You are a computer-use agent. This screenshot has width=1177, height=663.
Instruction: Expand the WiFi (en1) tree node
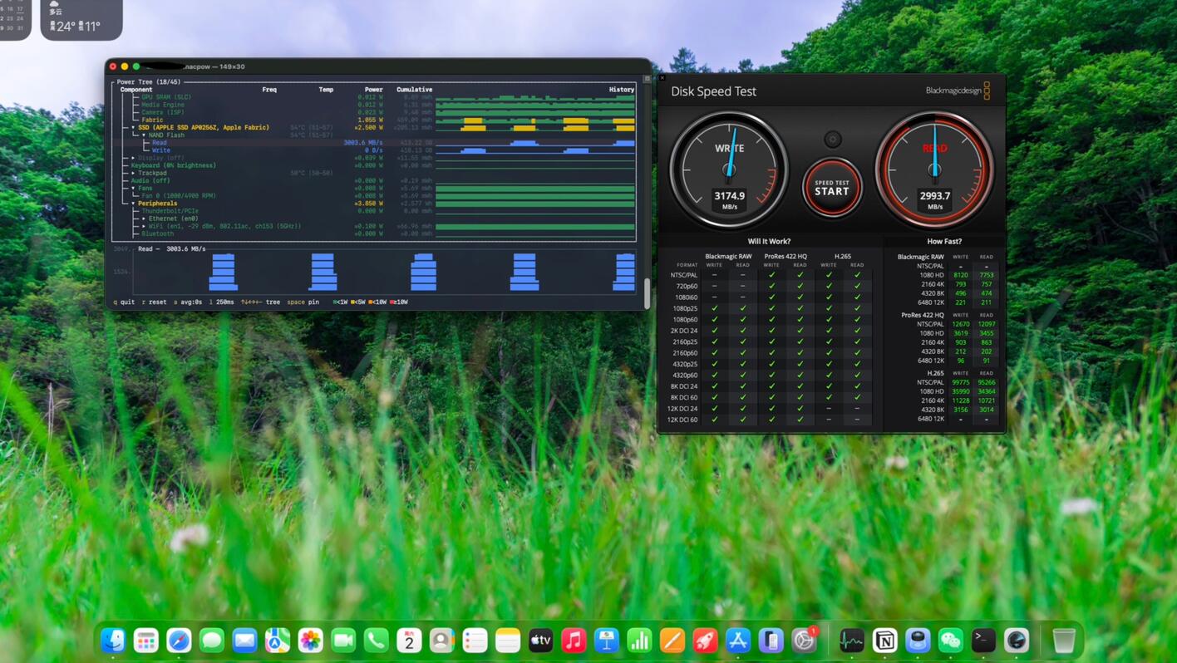point(144,226)
